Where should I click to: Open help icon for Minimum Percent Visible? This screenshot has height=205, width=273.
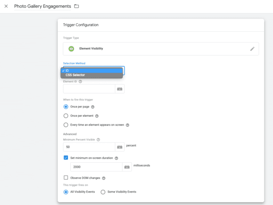click(x=98, y=139)
